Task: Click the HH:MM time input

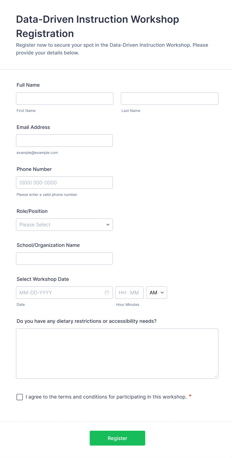Action: point(129,292)
